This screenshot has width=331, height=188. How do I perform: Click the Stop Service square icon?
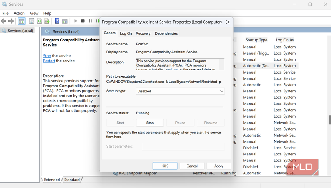[x=83, y=21]
